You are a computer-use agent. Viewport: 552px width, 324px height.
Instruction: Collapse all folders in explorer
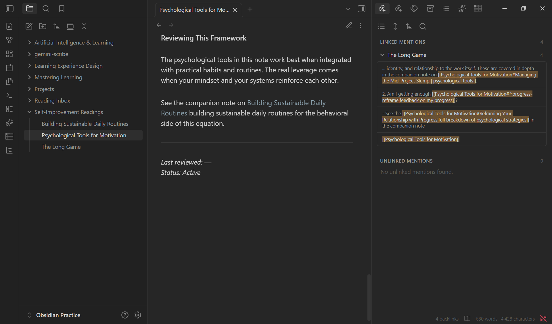(x=84, y=26)
